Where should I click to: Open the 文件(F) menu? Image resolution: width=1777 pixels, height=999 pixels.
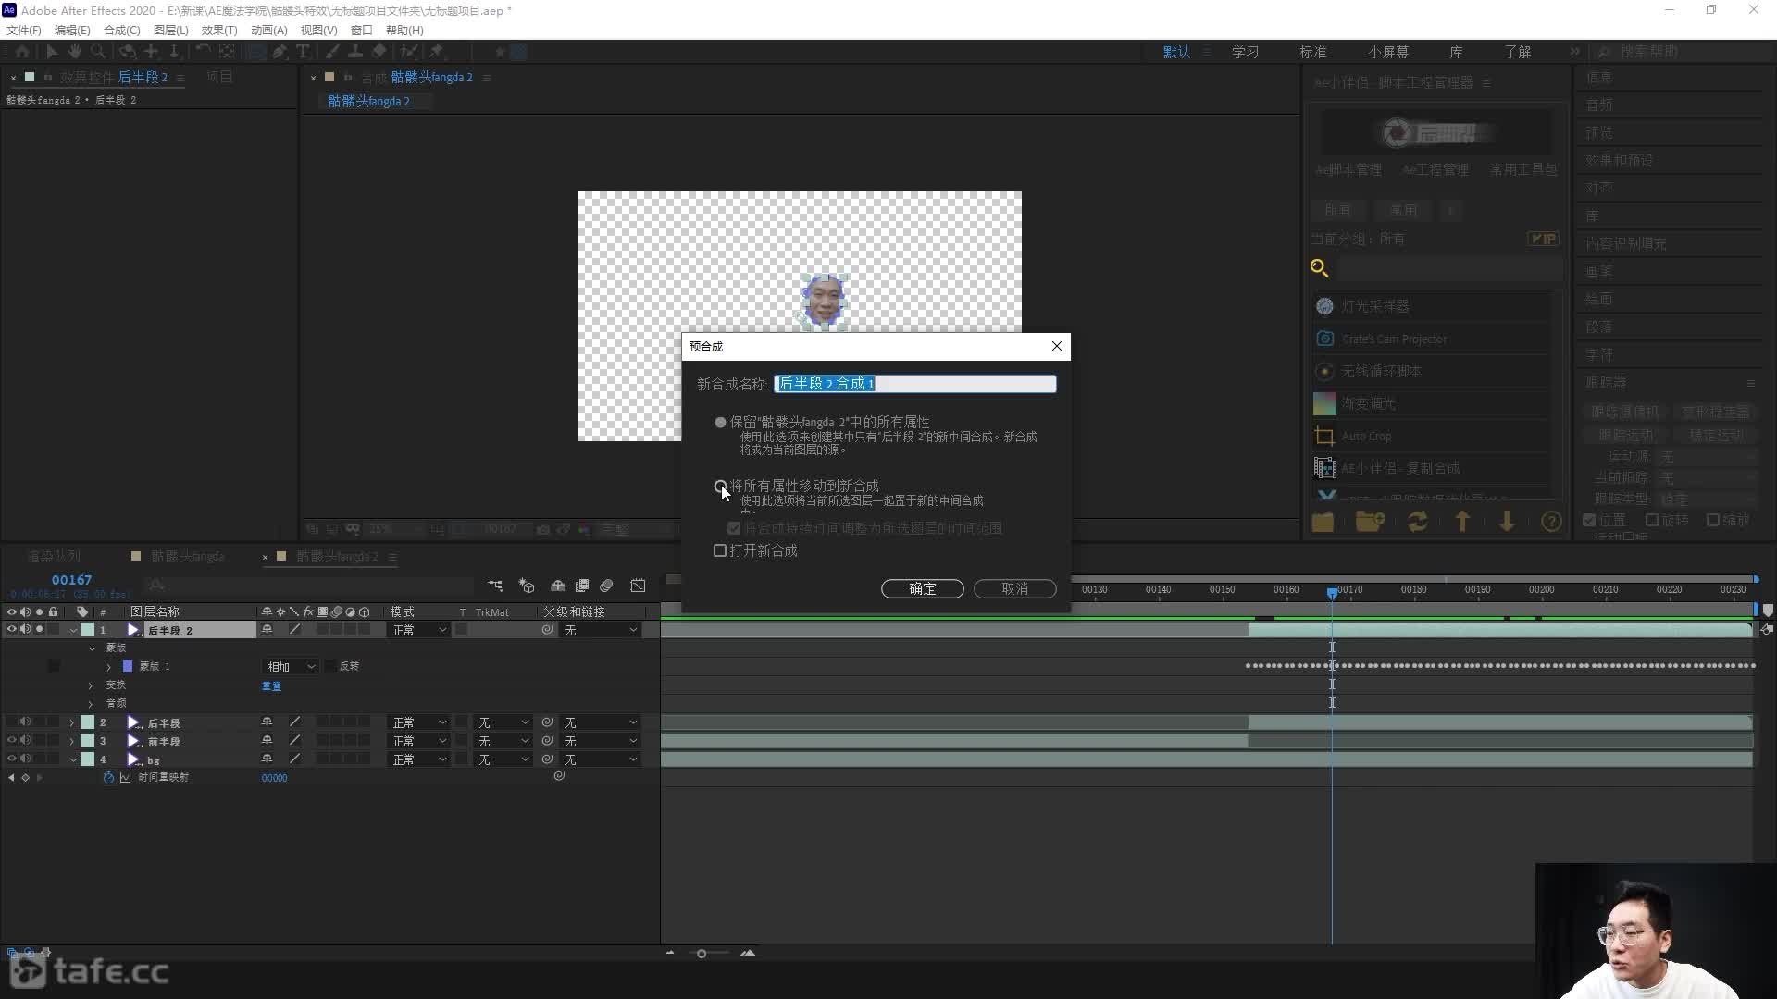(24, 30)
